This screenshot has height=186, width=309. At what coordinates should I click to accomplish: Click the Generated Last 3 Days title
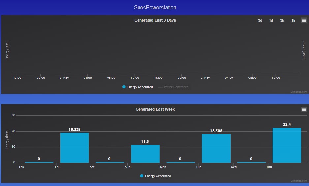coord(155,20)
